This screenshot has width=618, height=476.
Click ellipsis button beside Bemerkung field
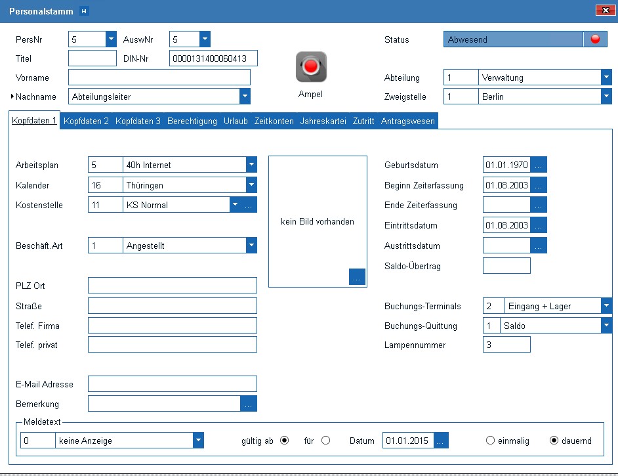[x=249, y=404]
